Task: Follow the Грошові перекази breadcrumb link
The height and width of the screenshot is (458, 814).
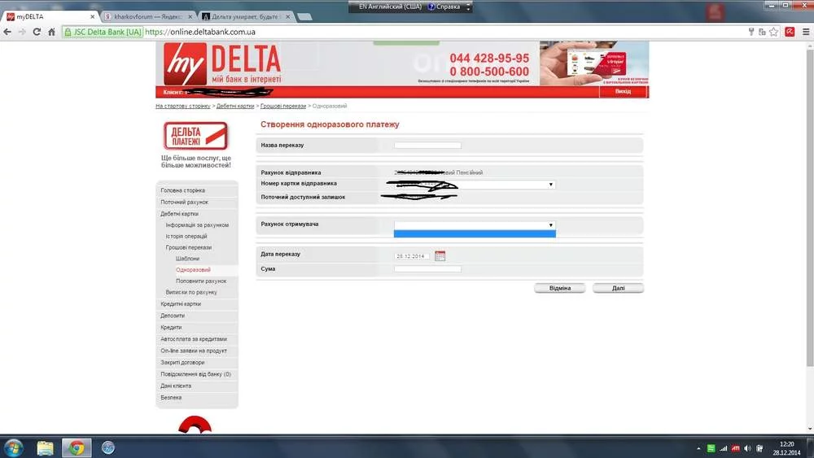Action: tap(283, 106)
